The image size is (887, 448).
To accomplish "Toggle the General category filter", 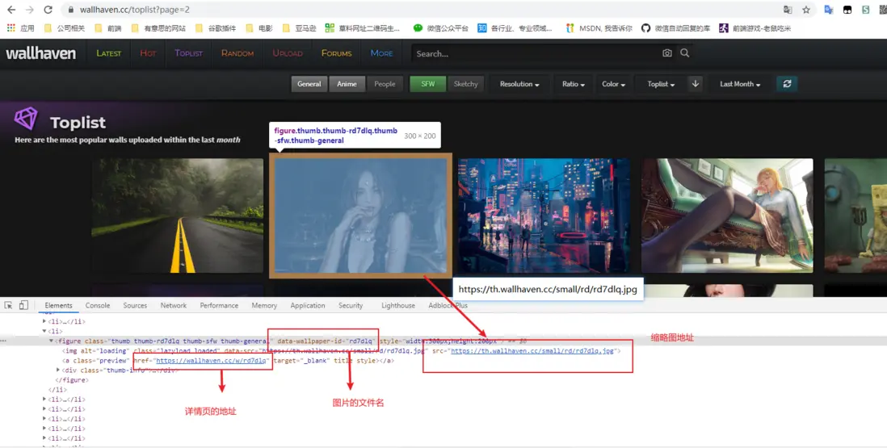I will point(309,84).
